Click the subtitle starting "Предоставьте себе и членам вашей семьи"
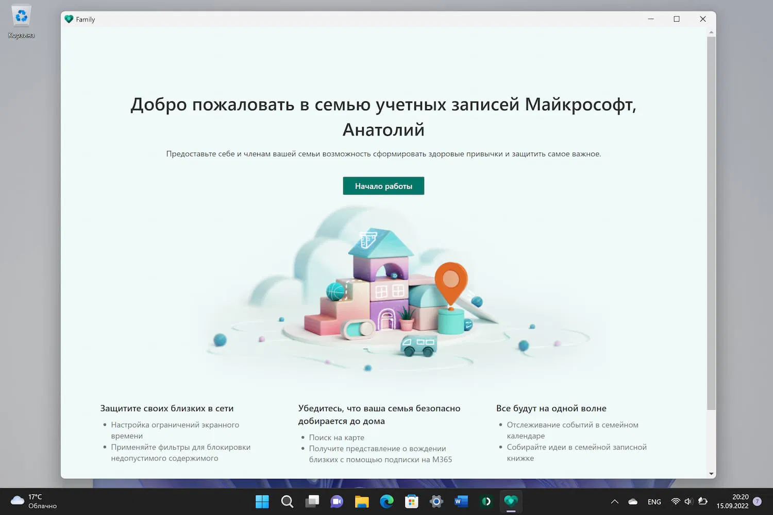The image size is (773, 515). pyautogui.click(x=383, y=154)
